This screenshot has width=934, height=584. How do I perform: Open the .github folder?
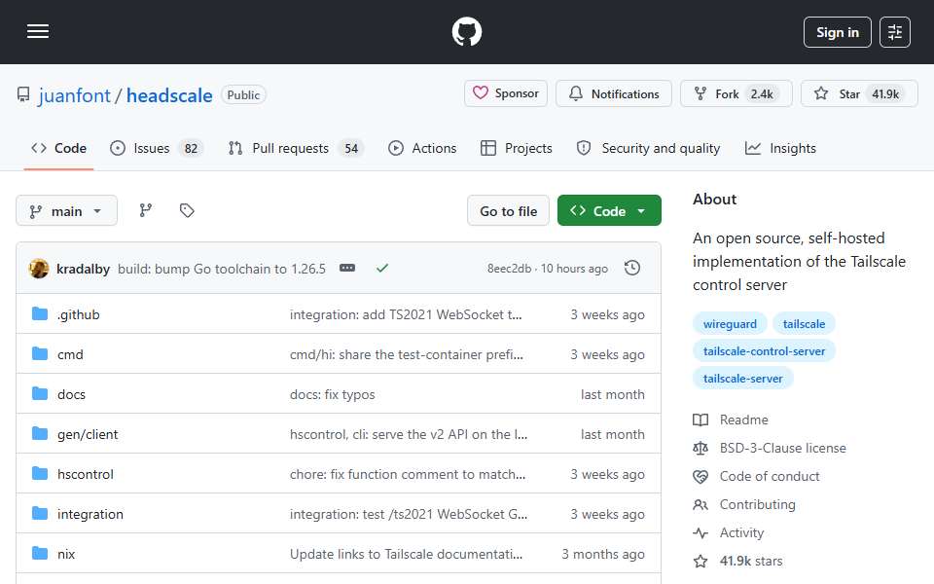pyautogui.click(x=79, y=314)
